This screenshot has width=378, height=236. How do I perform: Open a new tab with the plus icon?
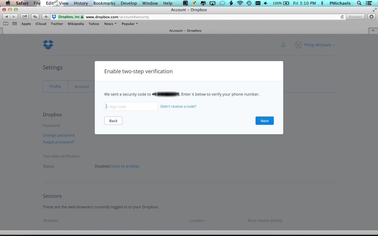373,30
